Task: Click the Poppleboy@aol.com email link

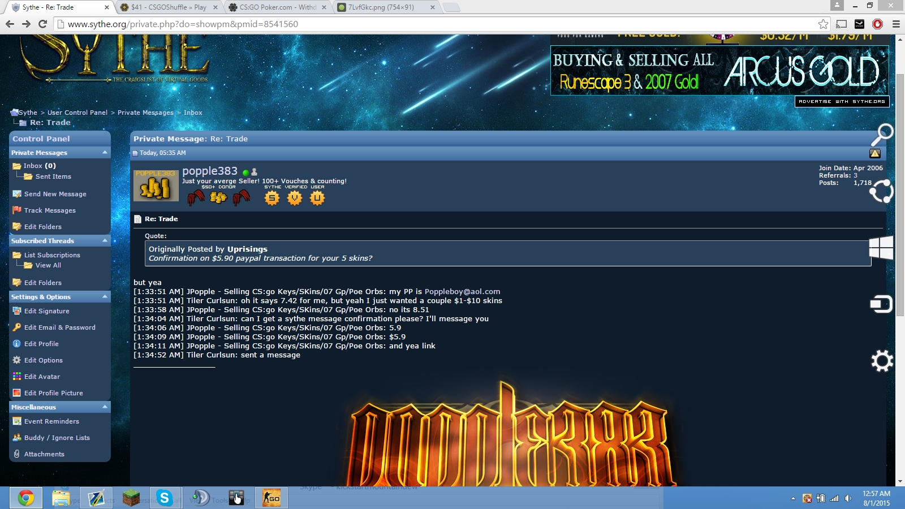Action: tap(462, 292)
